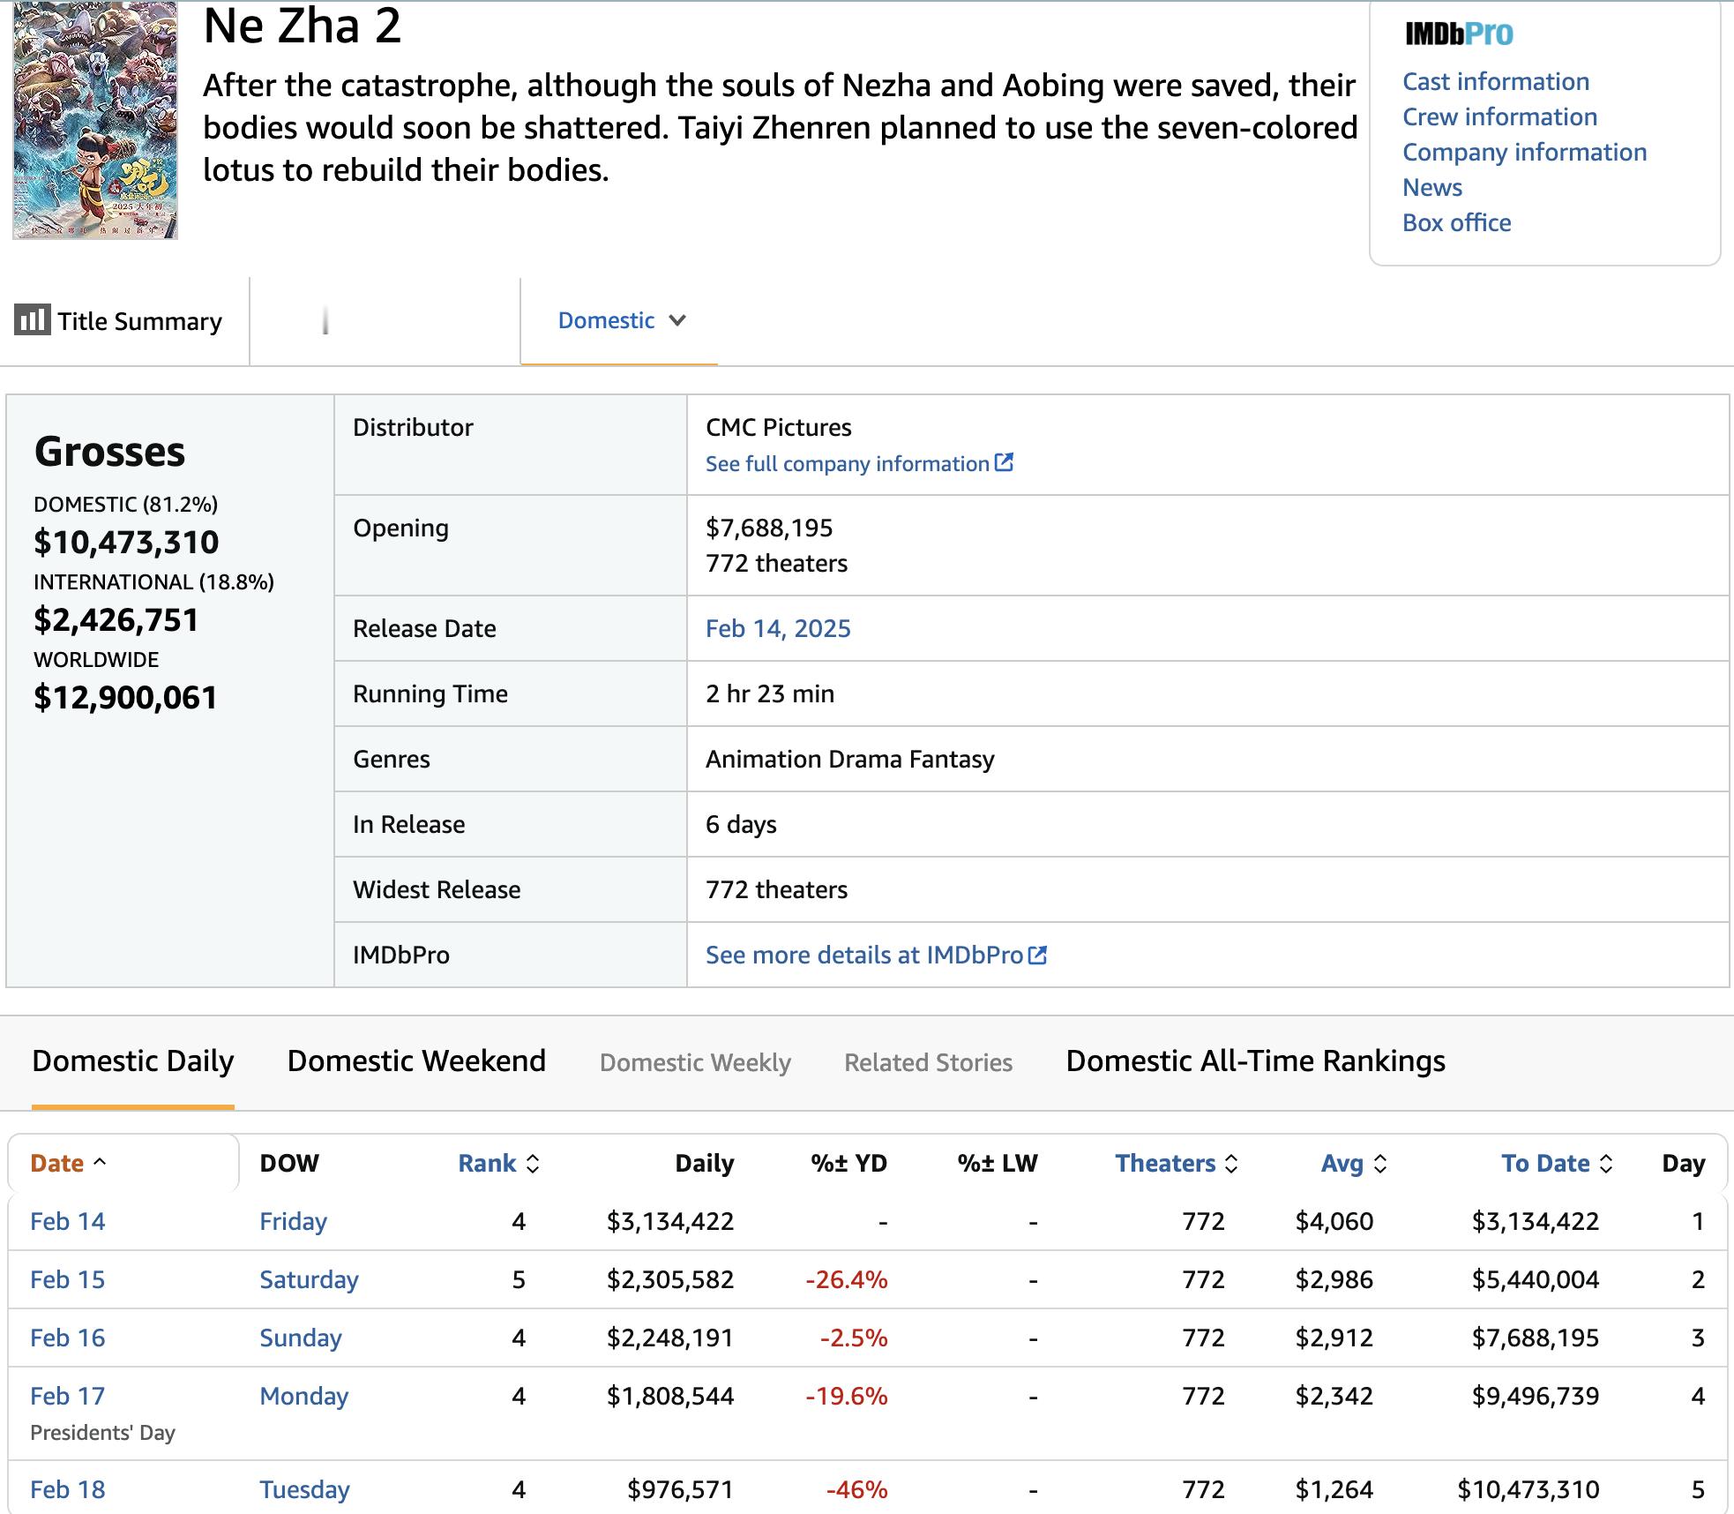Click the Saturday day-of-week link
The width and height of the screenshot is (1734, 1514).
(309, 1279)
